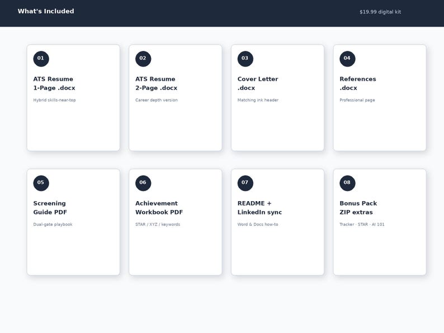Click the 'Professional page' description
This screenshot has width=444, height=333.
click(357, 100)
